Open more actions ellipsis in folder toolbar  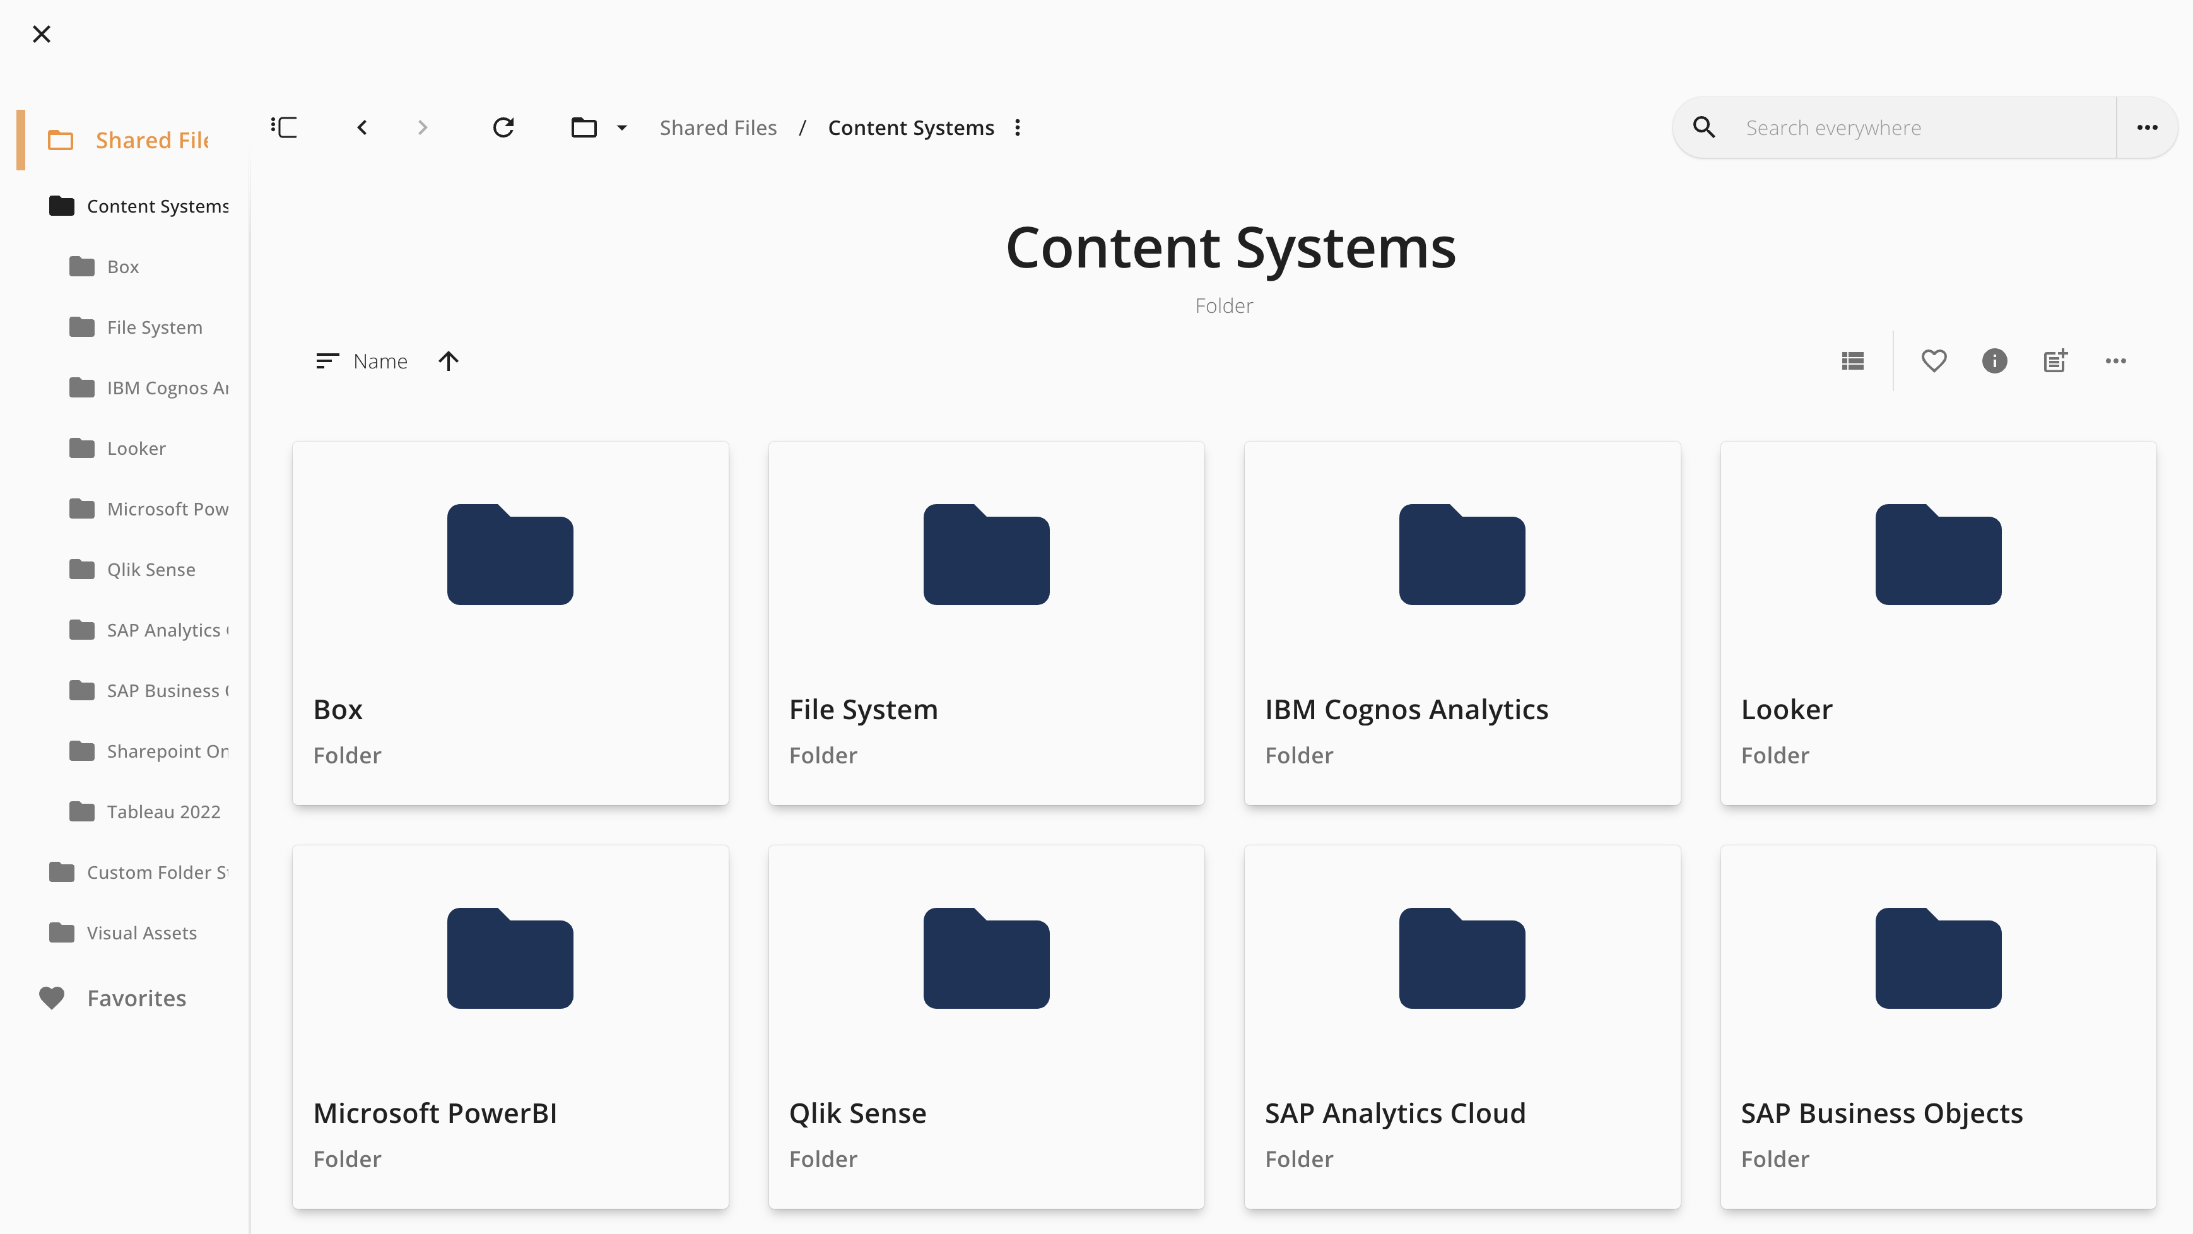tap(2115, 361)
